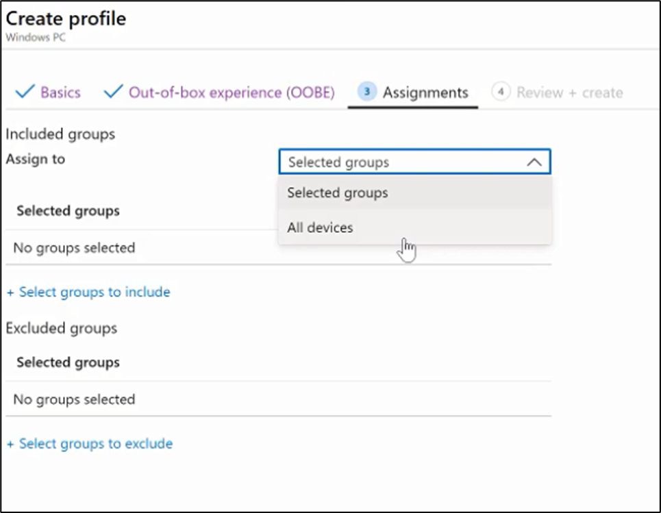Image resolution: width=661 pixels, height=513 pixels.
Task: Open the Review + create tab
Action: click(569, 92)
